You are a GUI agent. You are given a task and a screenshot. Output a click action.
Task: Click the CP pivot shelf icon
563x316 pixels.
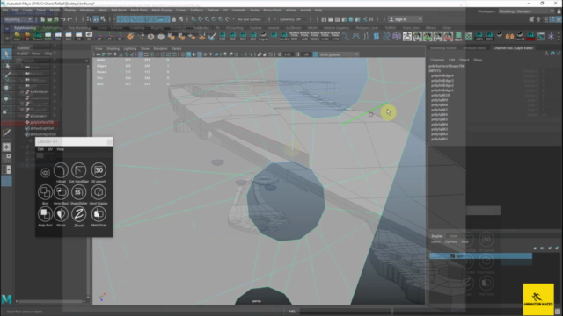point(99,36)
